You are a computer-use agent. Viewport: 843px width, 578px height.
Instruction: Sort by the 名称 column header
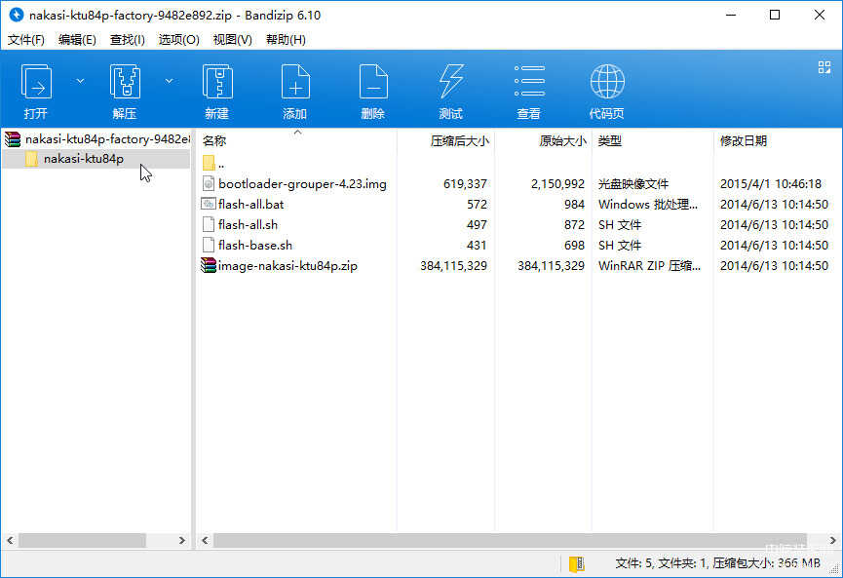coord(297,141)
